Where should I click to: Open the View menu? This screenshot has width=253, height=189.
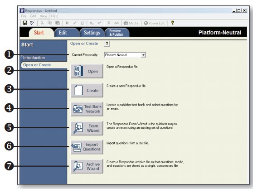(x=44, y=16)
